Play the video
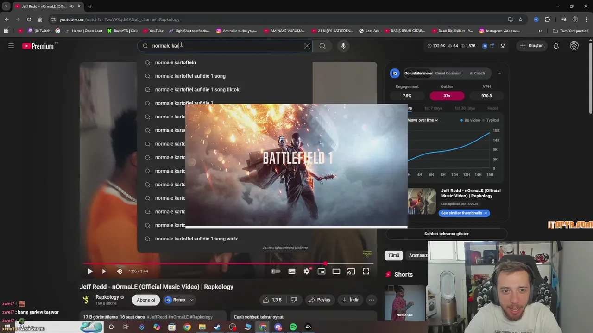This screenshot has width=593, height=333. pyautogui.click(x=90, y=271)
